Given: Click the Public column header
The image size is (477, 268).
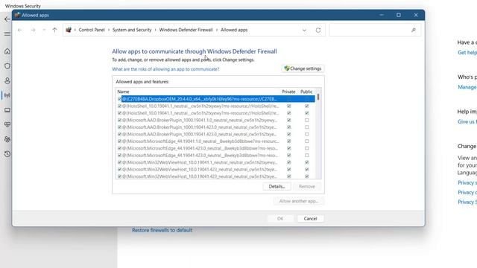Looking at the screenshot, I should (x=306, y=92).
